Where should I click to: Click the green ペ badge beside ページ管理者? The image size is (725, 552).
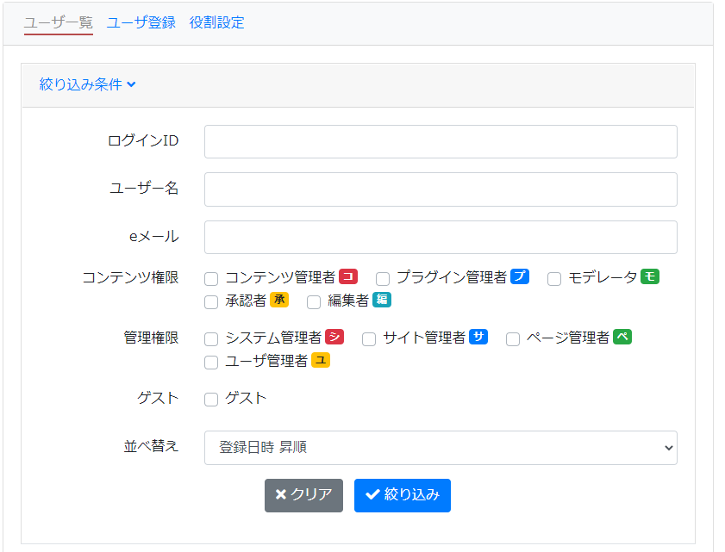point(622,338)
